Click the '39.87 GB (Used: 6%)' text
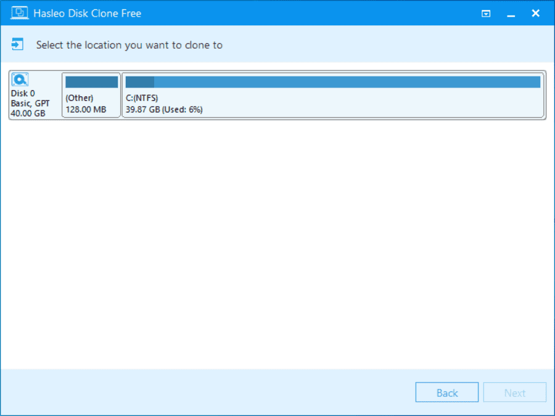Screen dimensions: 555x416 pos(164,110)
